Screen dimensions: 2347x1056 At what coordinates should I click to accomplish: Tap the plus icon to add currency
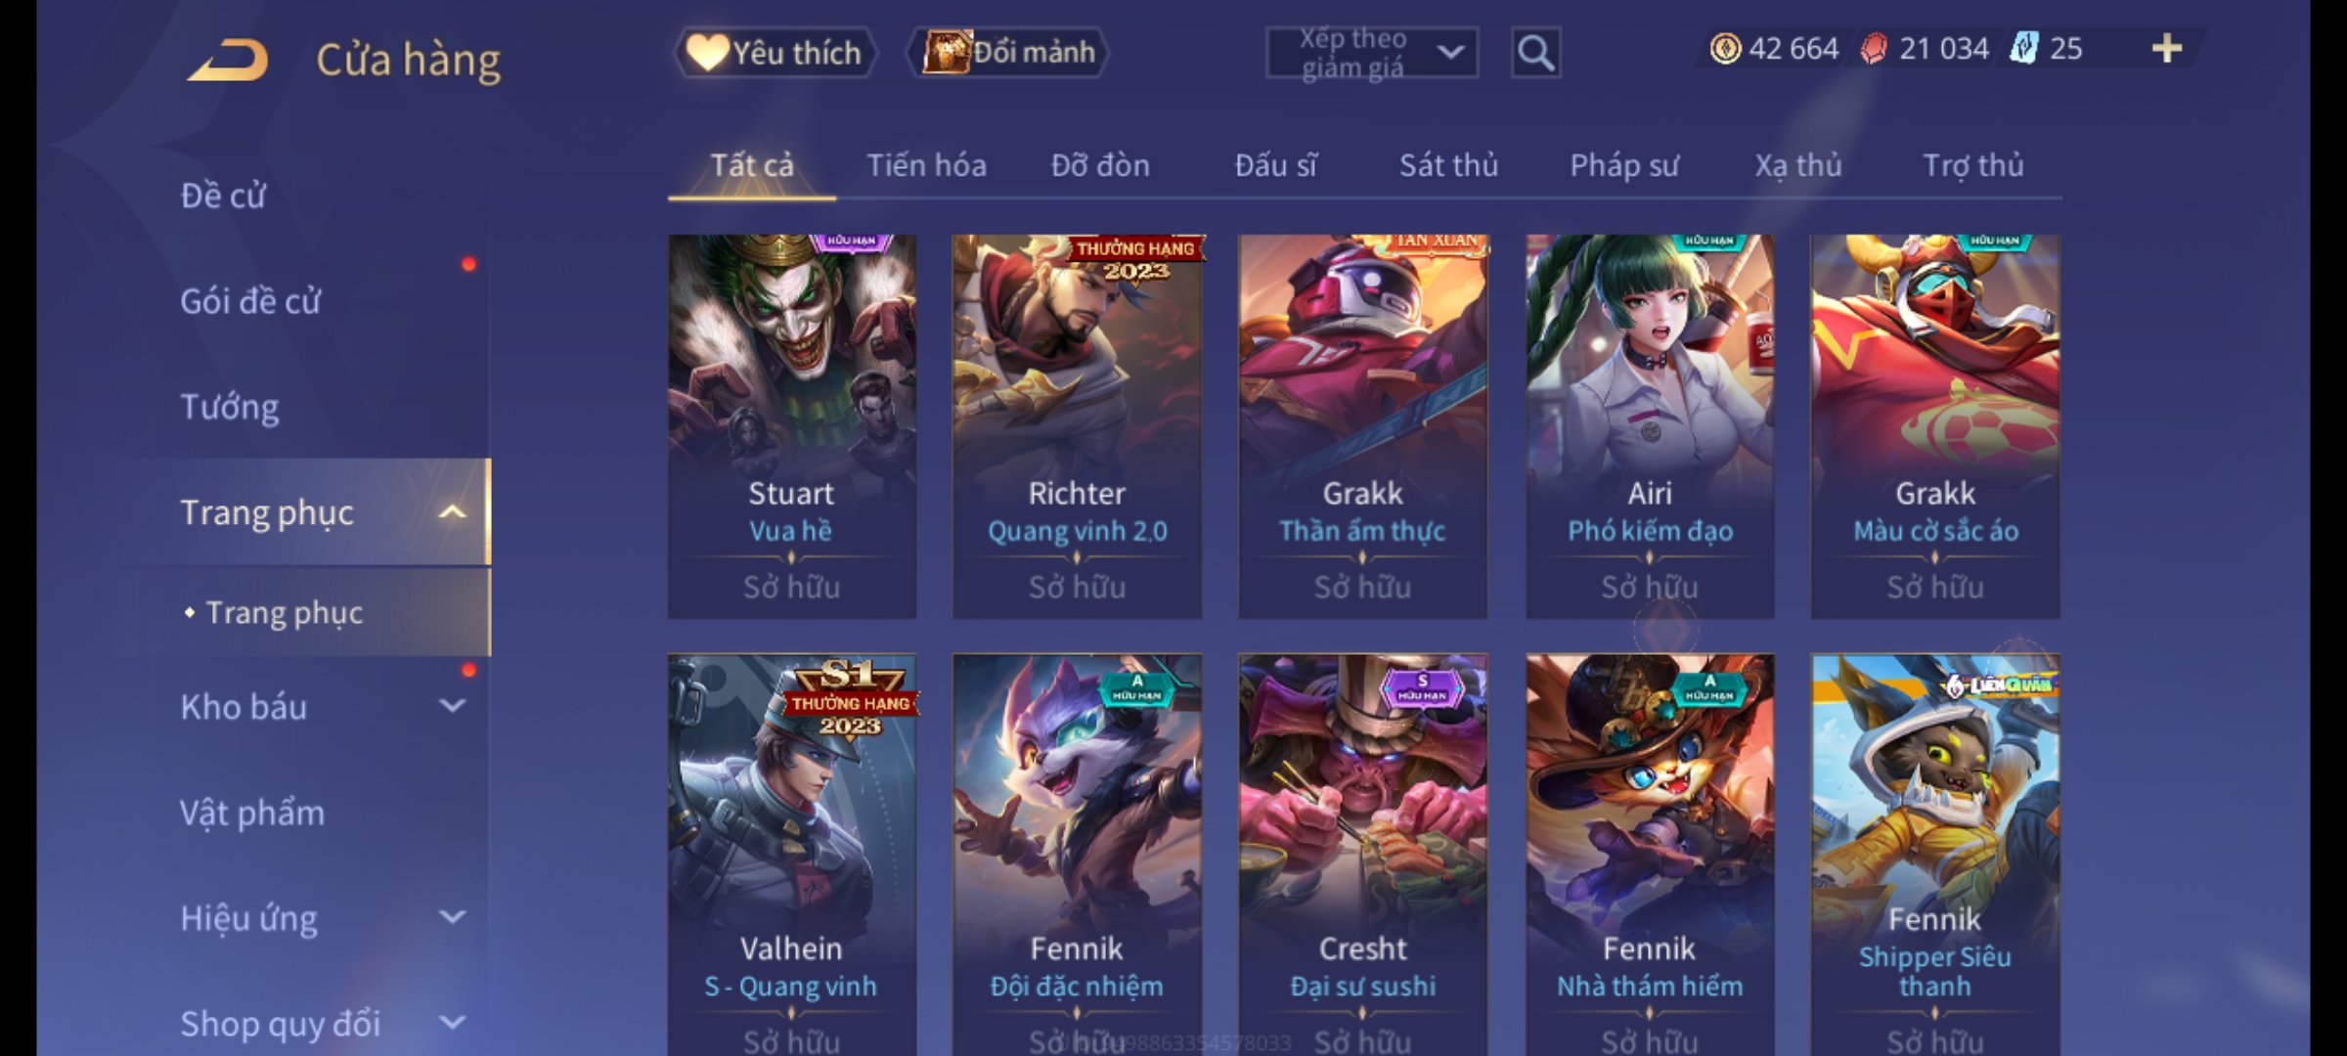coord(2167,49)
